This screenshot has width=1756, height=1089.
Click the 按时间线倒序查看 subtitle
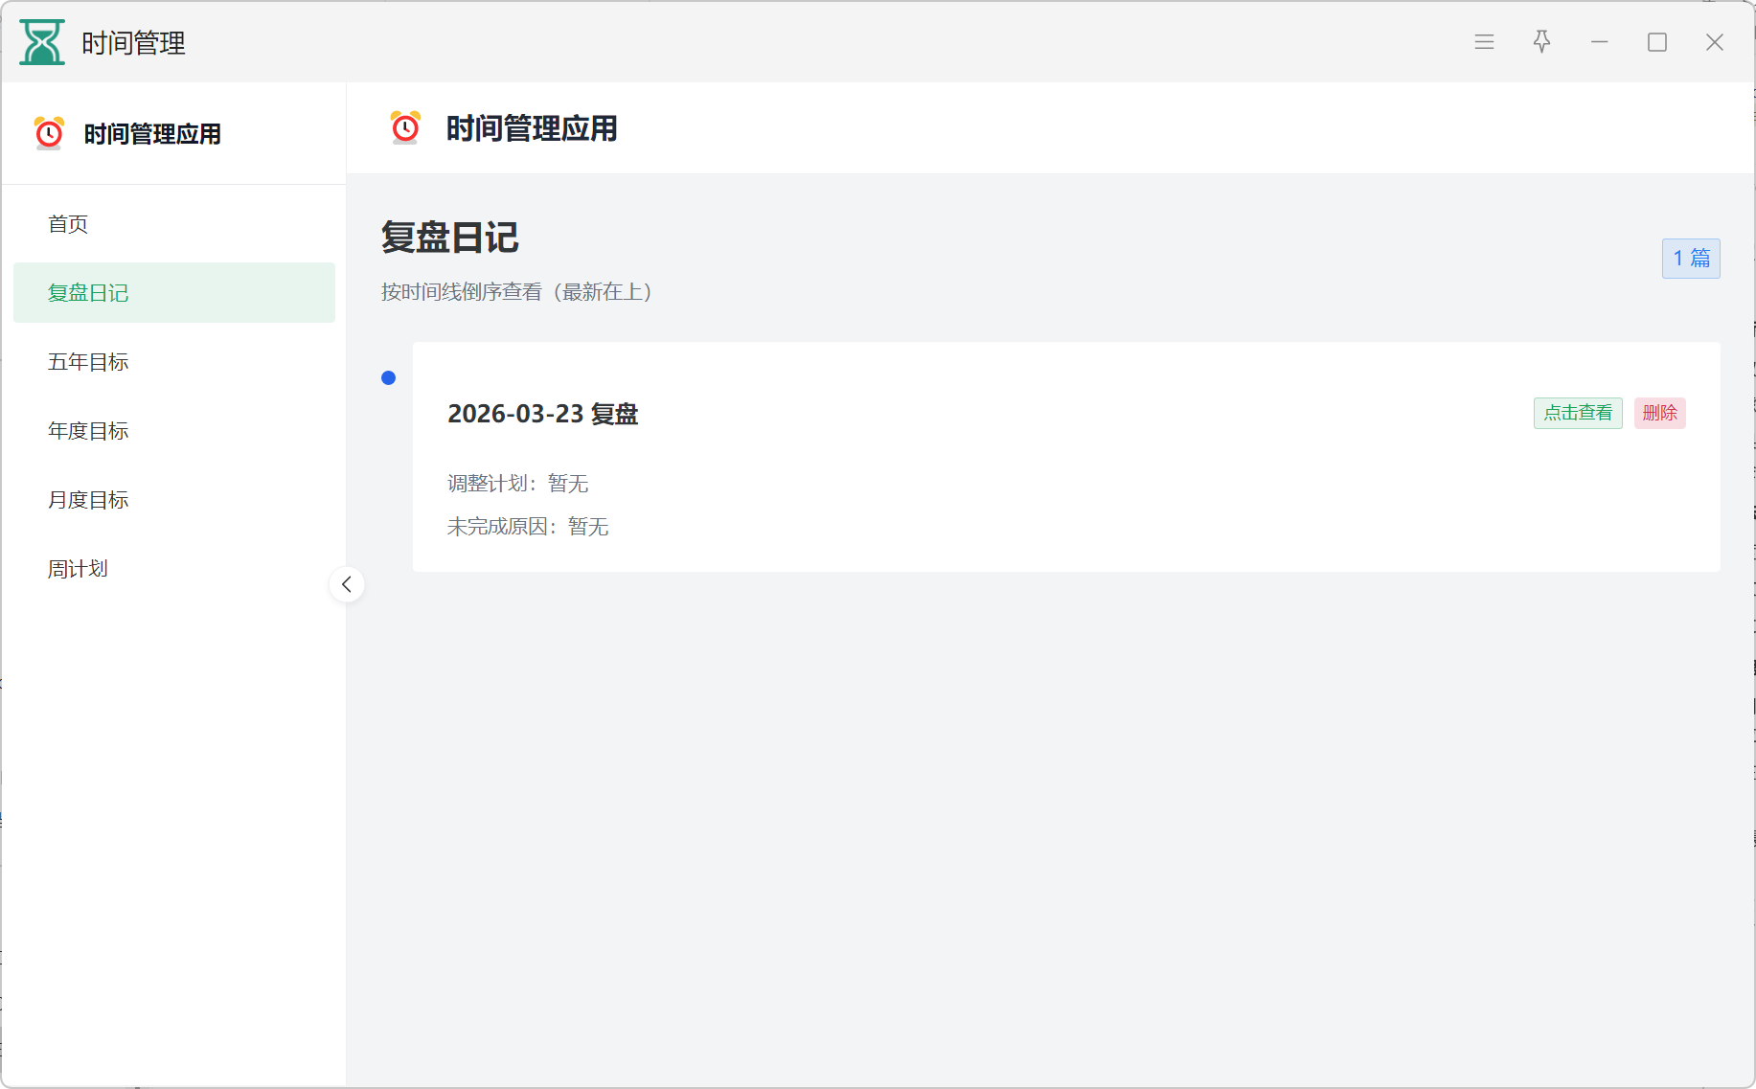516,292
